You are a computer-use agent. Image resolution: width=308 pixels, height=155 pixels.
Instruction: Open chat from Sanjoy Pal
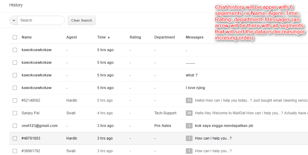pos(30,113)
